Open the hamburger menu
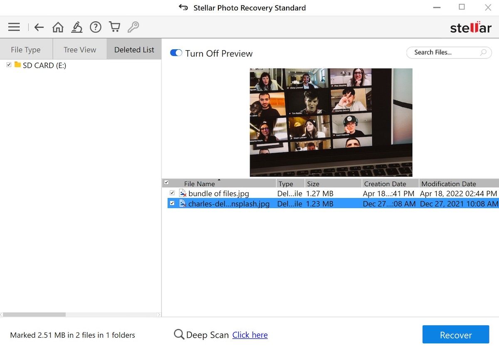The height and width of the screenshot is (348, 499). 14,27
